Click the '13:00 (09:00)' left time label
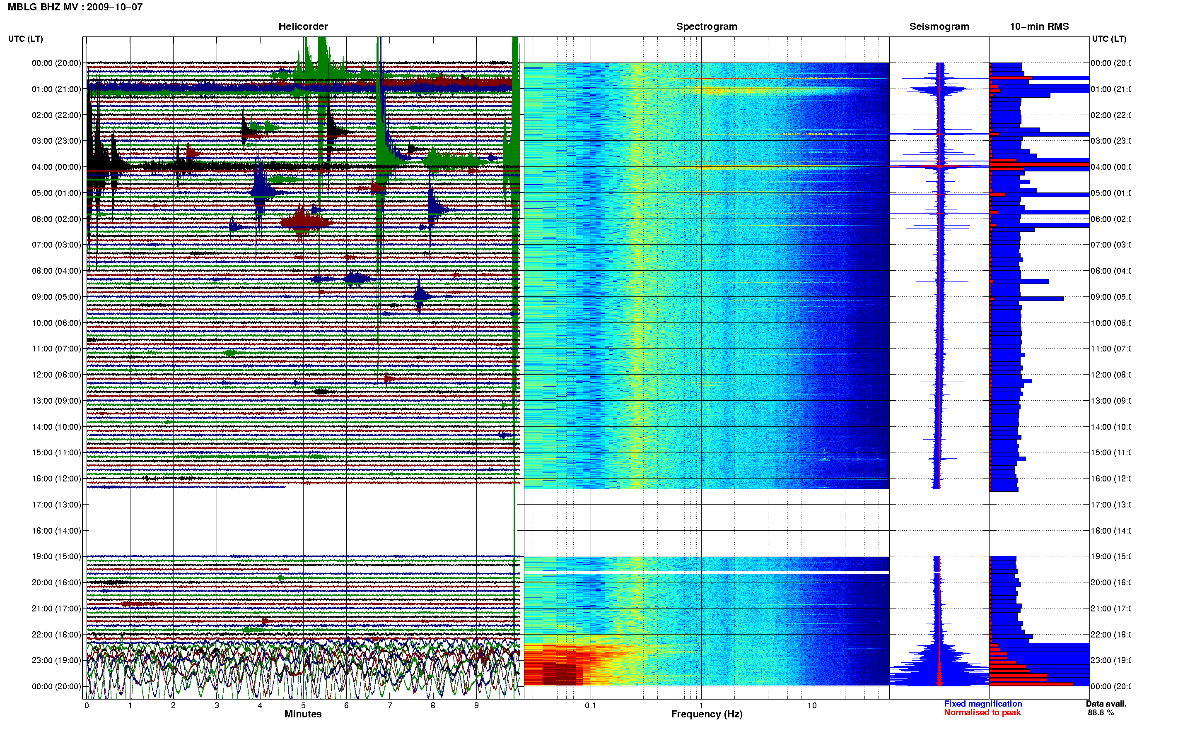 tap(56, 401)
